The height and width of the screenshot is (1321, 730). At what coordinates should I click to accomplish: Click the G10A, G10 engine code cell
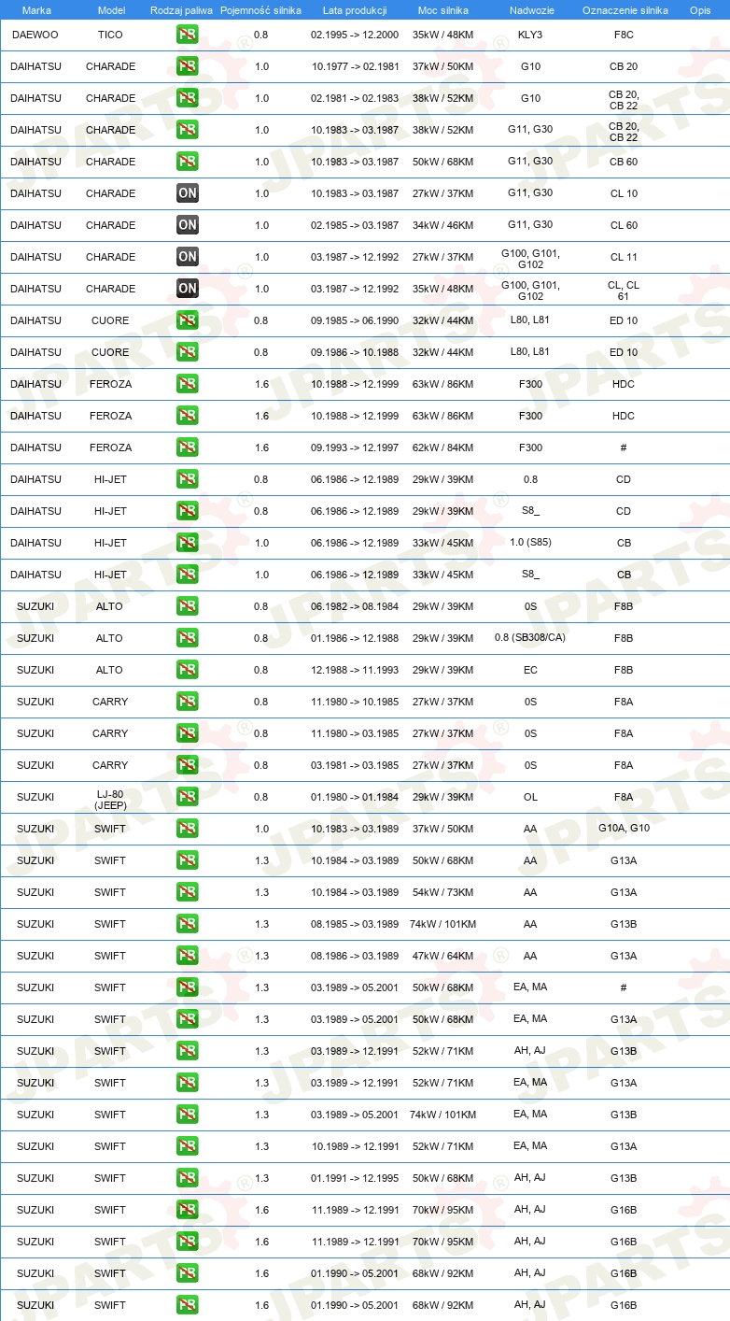click(624, 829)
